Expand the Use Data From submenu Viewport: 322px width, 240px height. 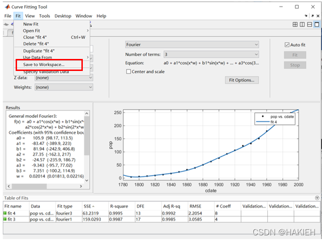tap(52, 58)
